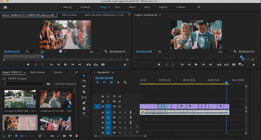Click Overwrite button in Source monitor
The height and width of the screenshot is (140, 261).
pyautogui.click(x=96, y=64)
